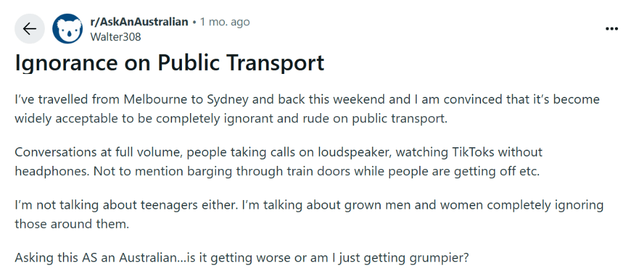Click the paragraph beginning "Conversations at full volume"
Viewport: 623px width, 274px height.
(x=278, y=161)
